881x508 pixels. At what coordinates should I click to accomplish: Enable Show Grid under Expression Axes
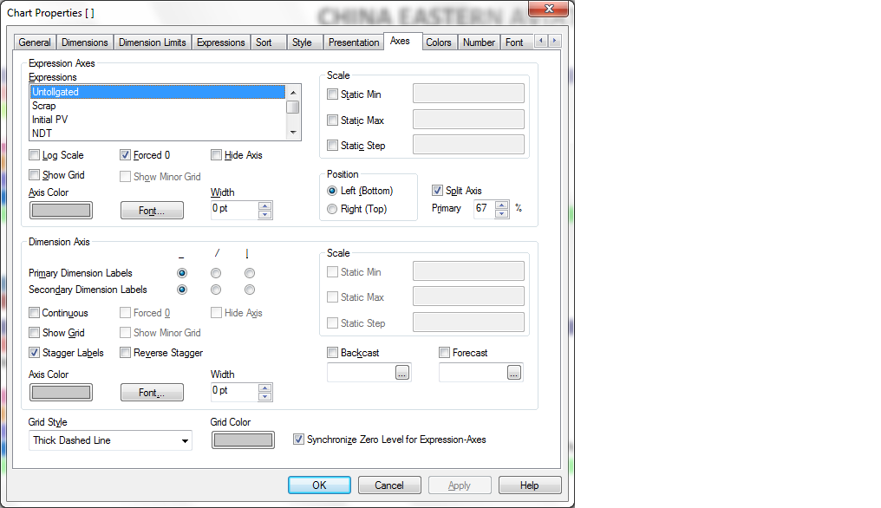click(x=35, y=175)
